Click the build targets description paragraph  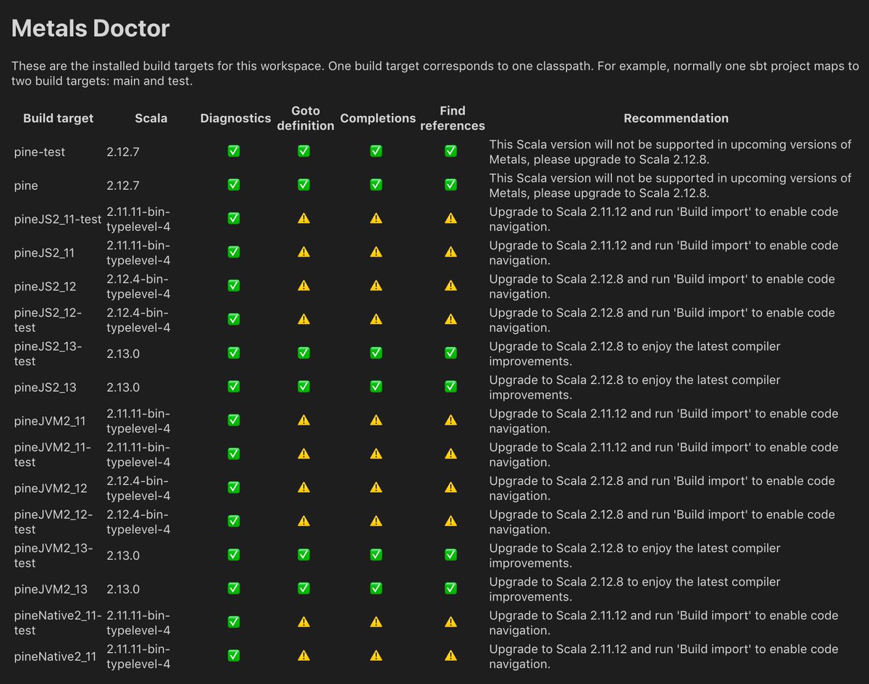(434, 73)
